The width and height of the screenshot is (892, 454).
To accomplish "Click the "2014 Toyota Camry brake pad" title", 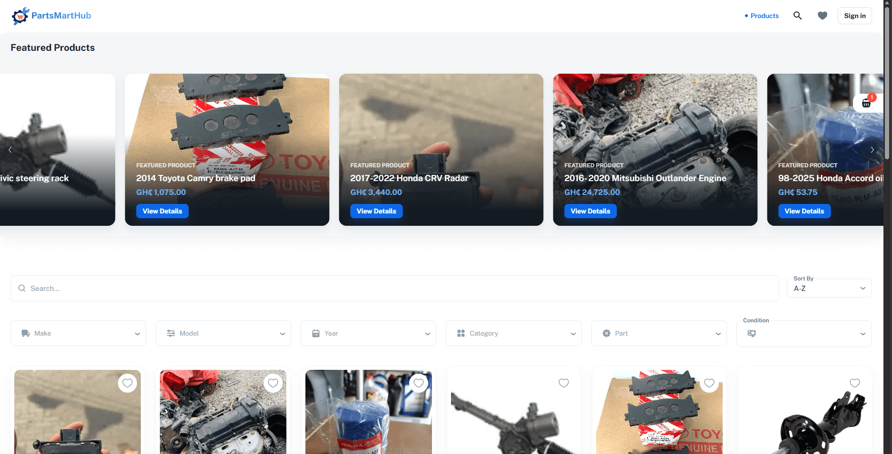I will (x=196, y=178).
